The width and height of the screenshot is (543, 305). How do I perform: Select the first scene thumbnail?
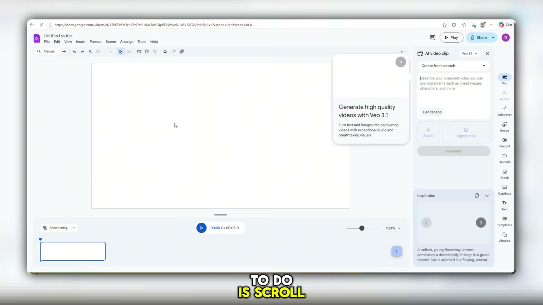coord(73,251)
